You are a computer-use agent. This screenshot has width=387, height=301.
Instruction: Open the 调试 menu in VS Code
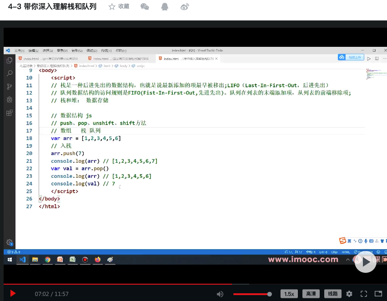pyautogui.click(x=91, y=50)
